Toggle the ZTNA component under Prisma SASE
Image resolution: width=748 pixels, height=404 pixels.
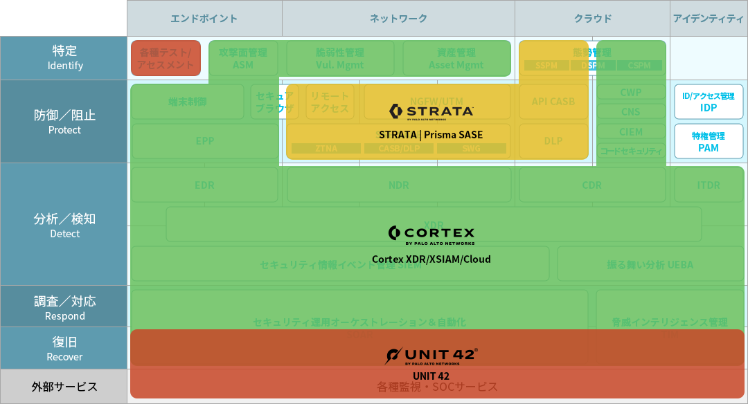click(x=328, y=148)
